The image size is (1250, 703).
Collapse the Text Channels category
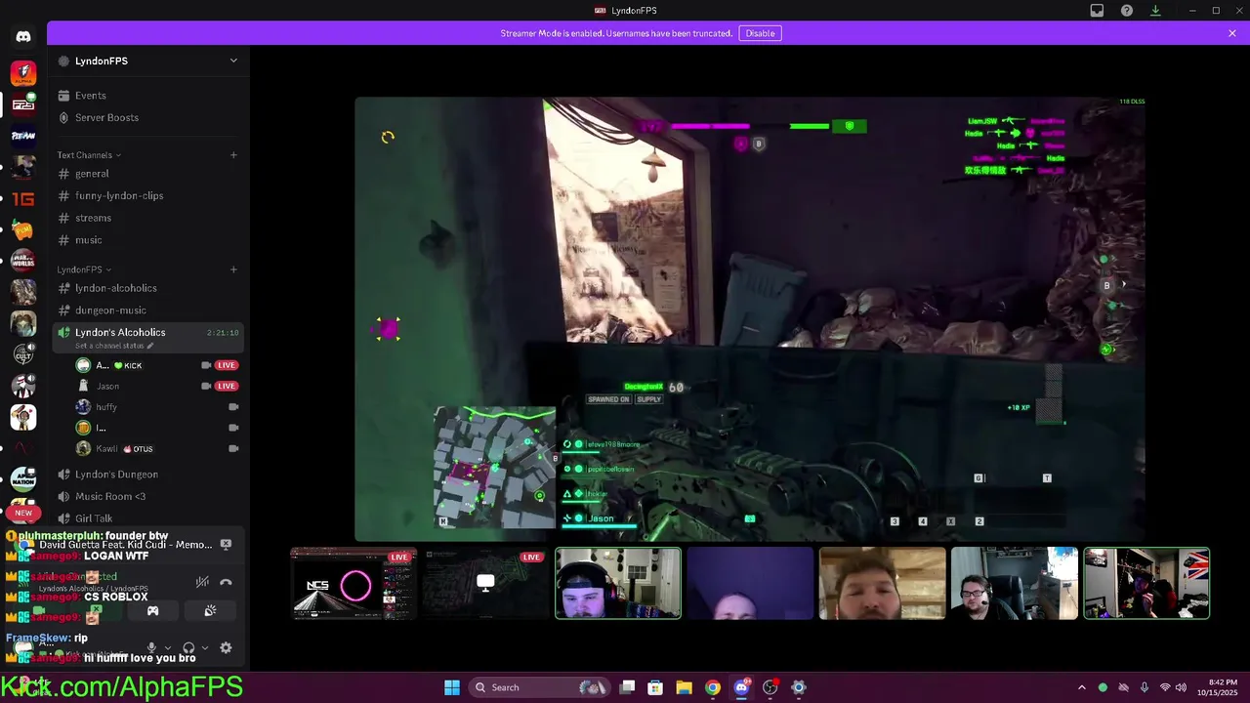point(89,155)
